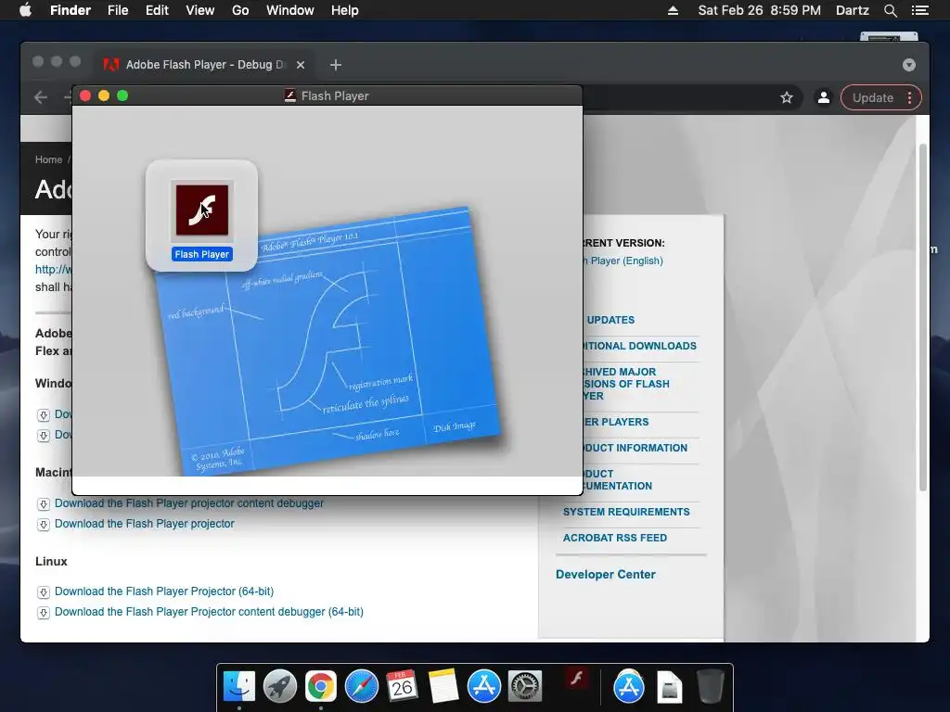This screenshot has width=950, height=712.
Task: Download the Flash Player projector for Macintosh
Action: (x=144, y=524)
